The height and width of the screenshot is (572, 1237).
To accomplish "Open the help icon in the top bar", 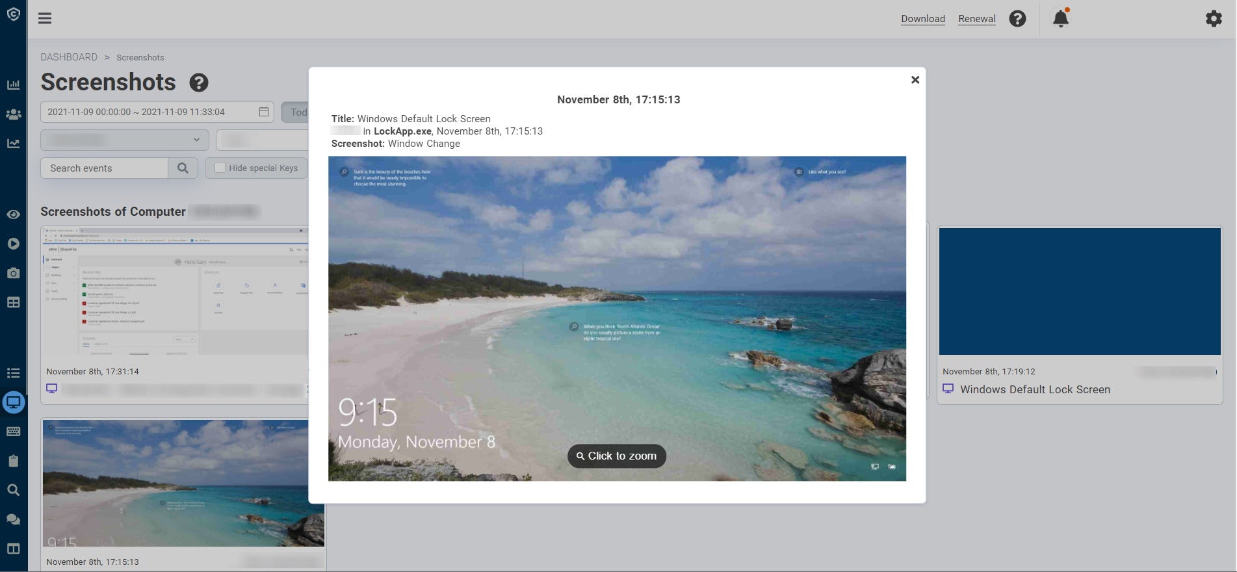I will [x=1017, y=18].
